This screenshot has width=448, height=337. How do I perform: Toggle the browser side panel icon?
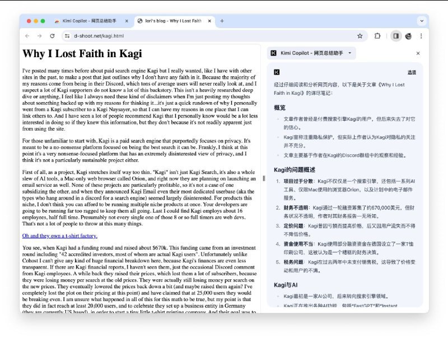[x=396, y=35]
